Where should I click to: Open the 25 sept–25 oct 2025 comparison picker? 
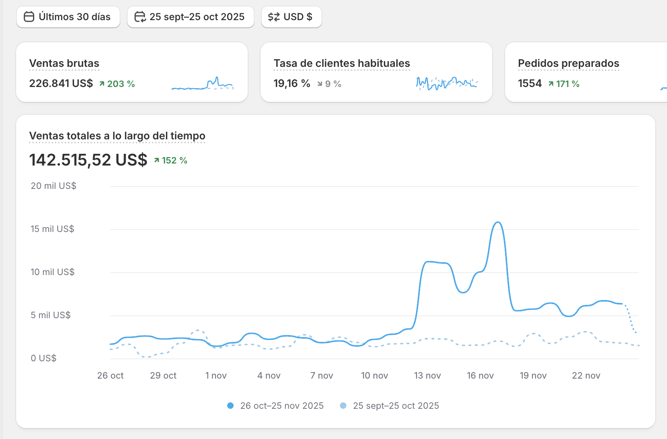click(x=191, y=17)
